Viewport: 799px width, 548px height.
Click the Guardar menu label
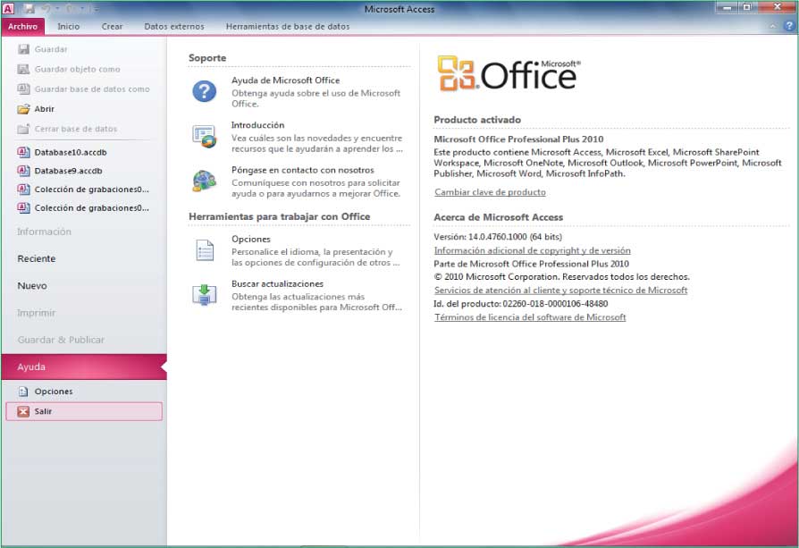[x=51, y=49]
